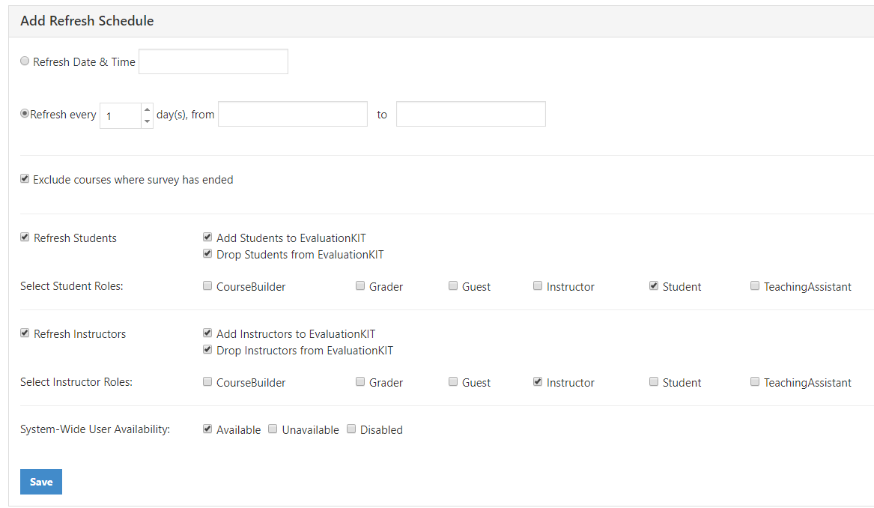Check Grader under Student Roles
This screenshot has height=508, width=874.
point(360,286)
